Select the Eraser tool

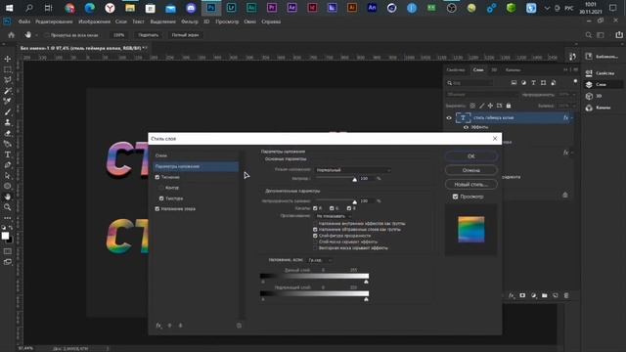tap(8, 133)
